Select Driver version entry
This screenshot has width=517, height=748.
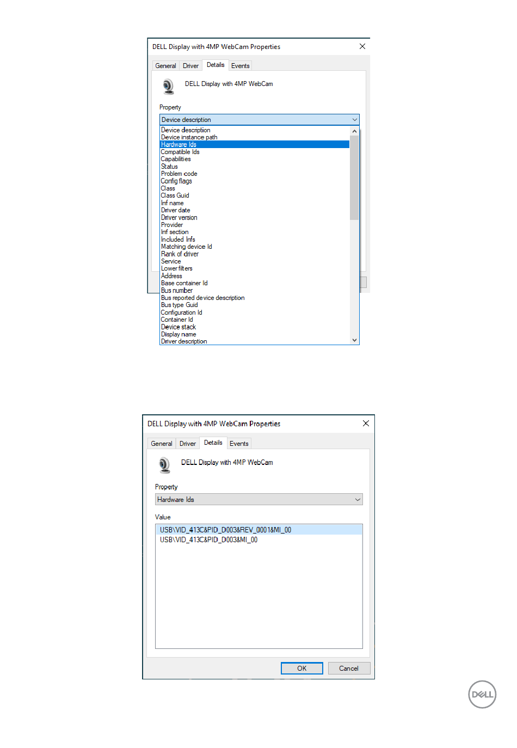(x=255, y=217)
